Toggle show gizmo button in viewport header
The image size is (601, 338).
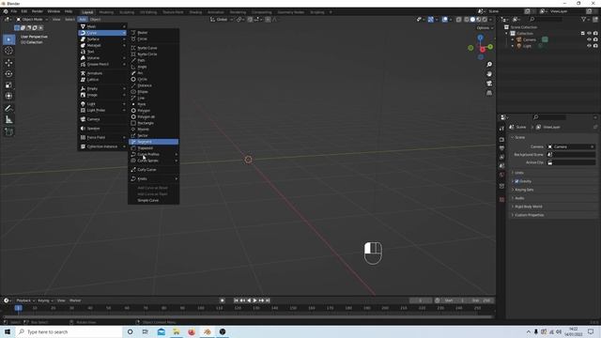[x=431, y=19]
